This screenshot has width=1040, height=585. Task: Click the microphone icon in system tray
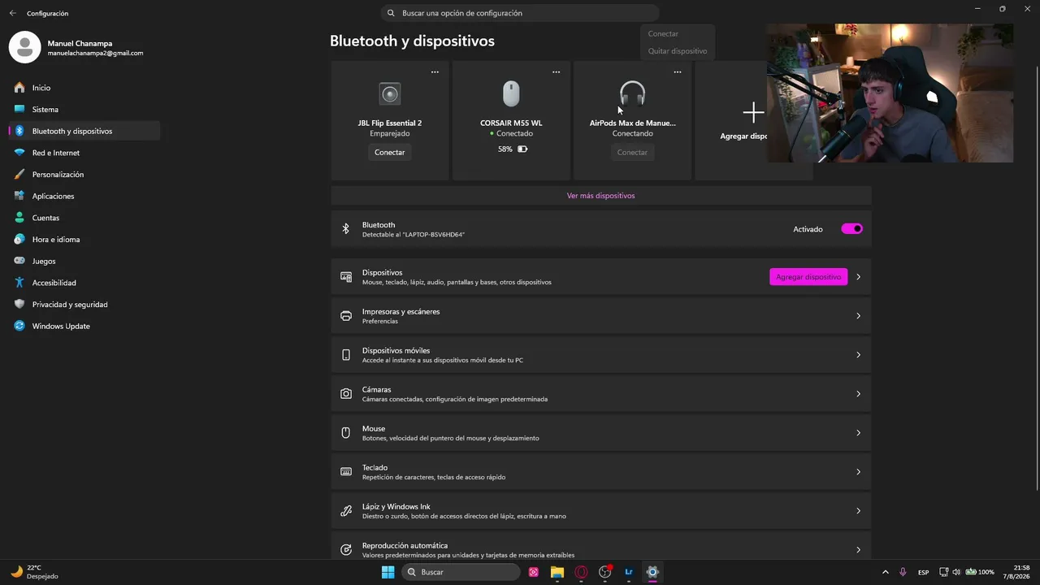pyautogui.click(x=903, y=572)
